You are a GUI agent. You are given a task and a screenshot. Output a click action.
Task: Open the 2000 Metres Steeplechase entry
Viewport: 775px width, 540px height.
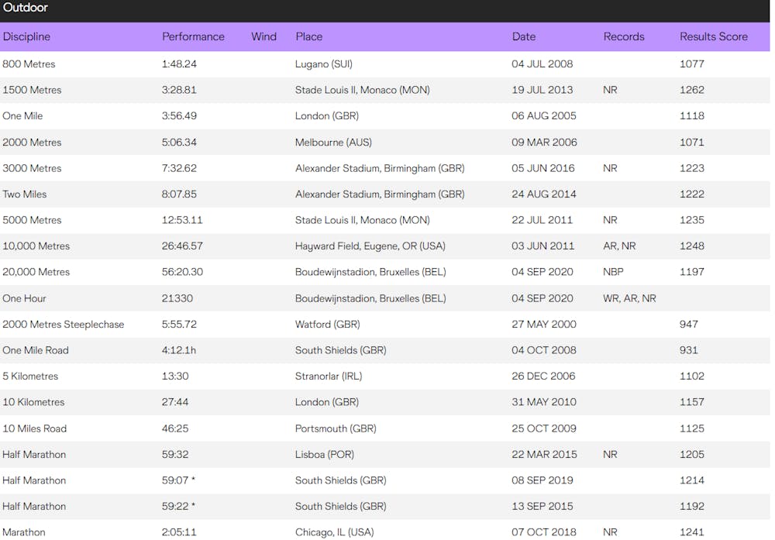(63, 325)
